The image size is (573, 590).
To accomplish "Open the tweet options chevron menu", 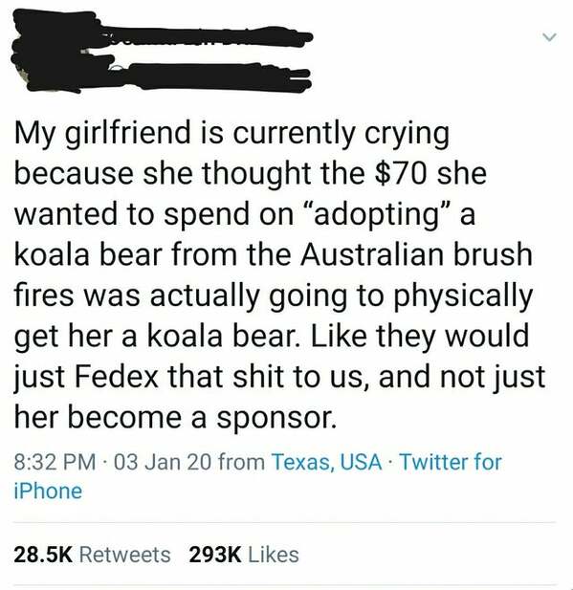I will click(548, 37).
